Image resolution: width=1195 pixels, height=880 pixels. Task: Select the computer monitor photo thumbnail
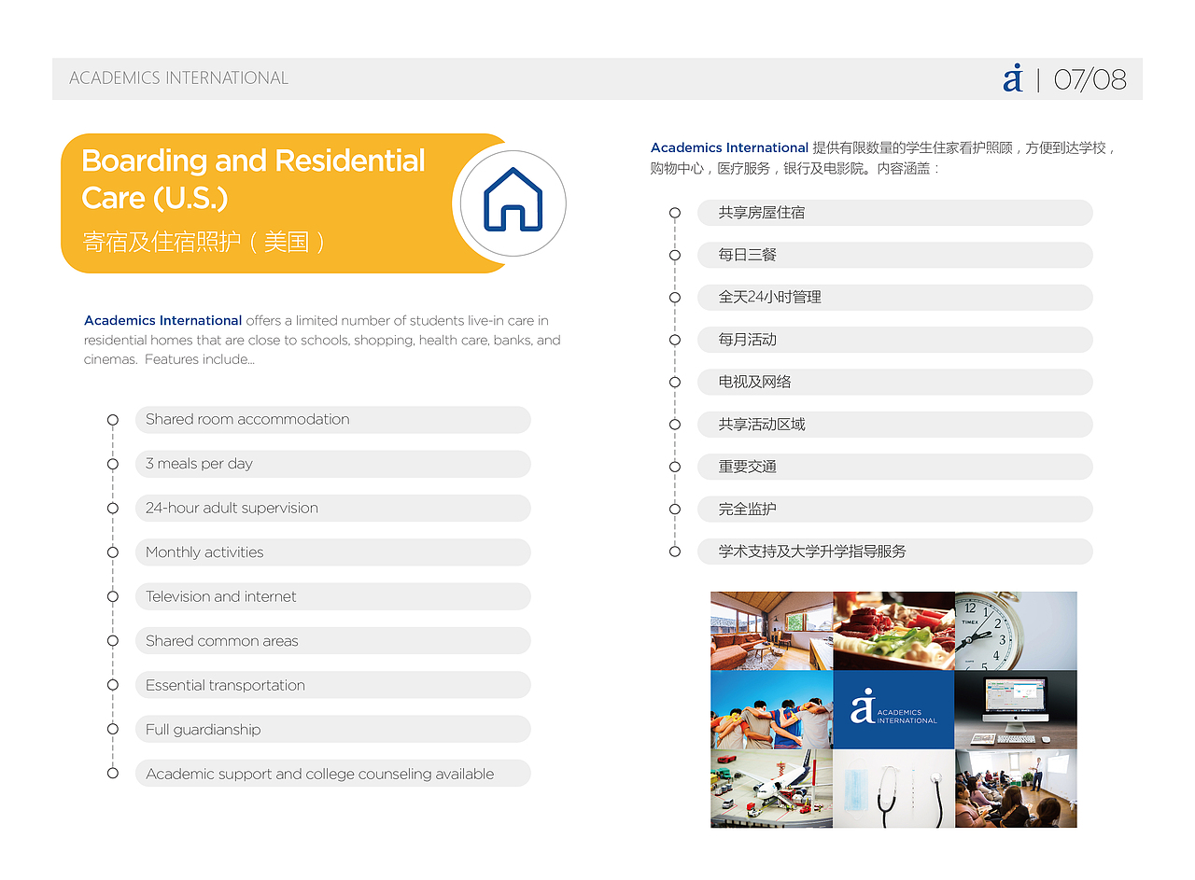[1016, 709]
